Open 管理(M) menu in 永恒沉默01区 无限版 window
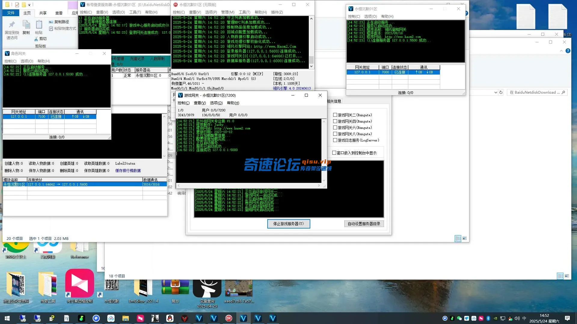The image size is (577, 324). [x=228, y=12]
